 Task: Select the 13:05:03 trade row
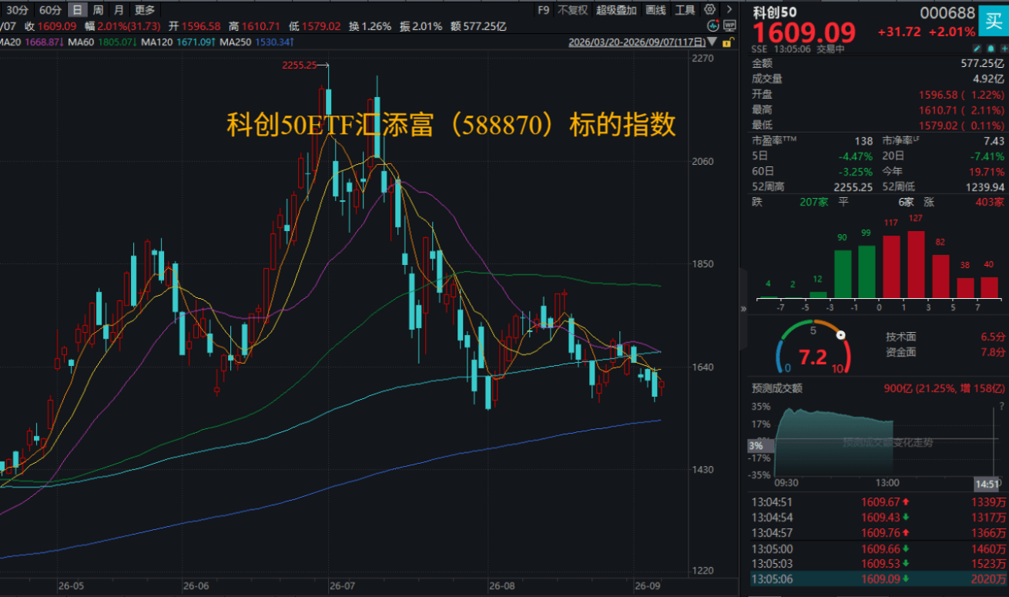click(879, 565)
